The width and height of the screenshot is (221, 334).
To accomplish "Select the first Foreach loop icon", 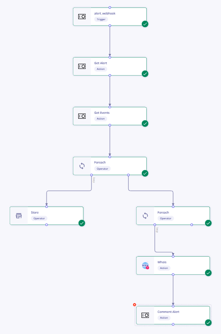I will tap(82, 166).
